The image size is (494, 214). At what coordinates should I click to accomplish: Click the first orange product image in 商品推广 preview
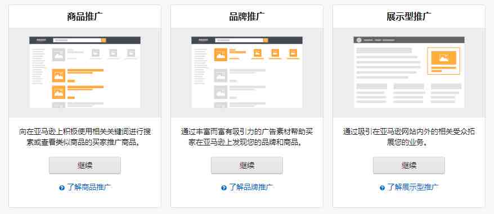(x=59, y=75)
